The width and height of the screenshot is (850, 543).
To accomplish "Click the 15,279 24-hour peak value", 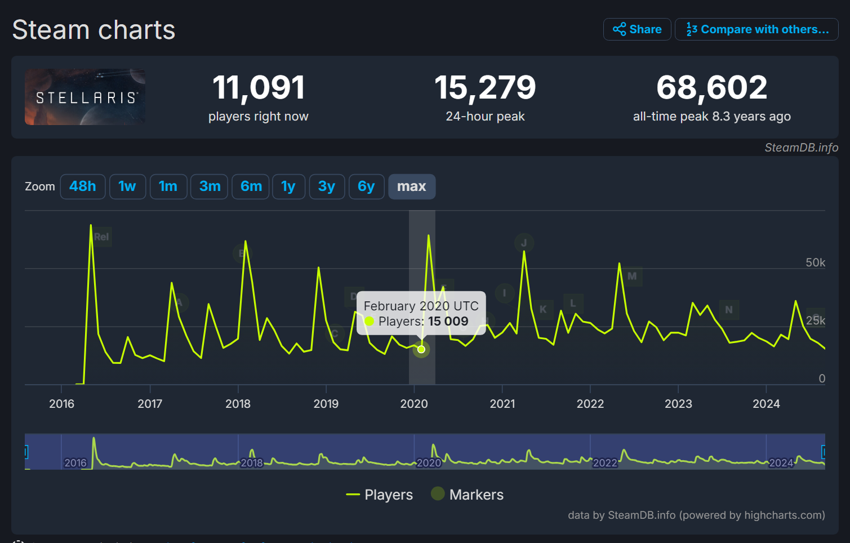I will click(x=485, y=88).
